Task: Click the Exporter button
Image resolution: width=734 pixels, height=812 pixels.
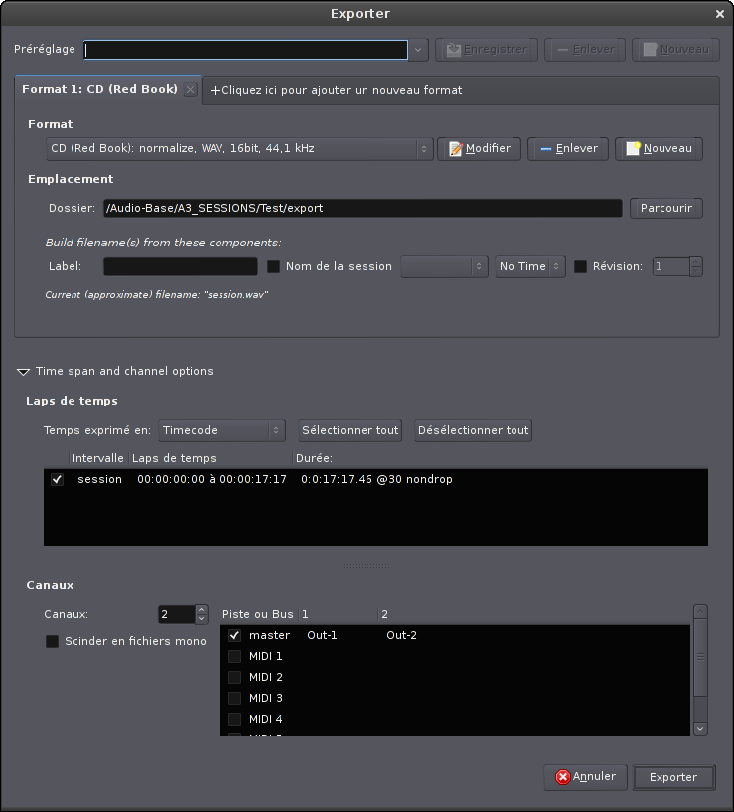Action: point(673,778)
